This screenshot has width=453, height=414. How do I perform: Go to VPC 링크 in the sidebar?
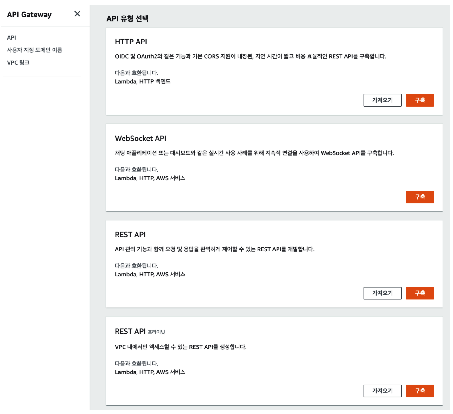pos(18,62)
